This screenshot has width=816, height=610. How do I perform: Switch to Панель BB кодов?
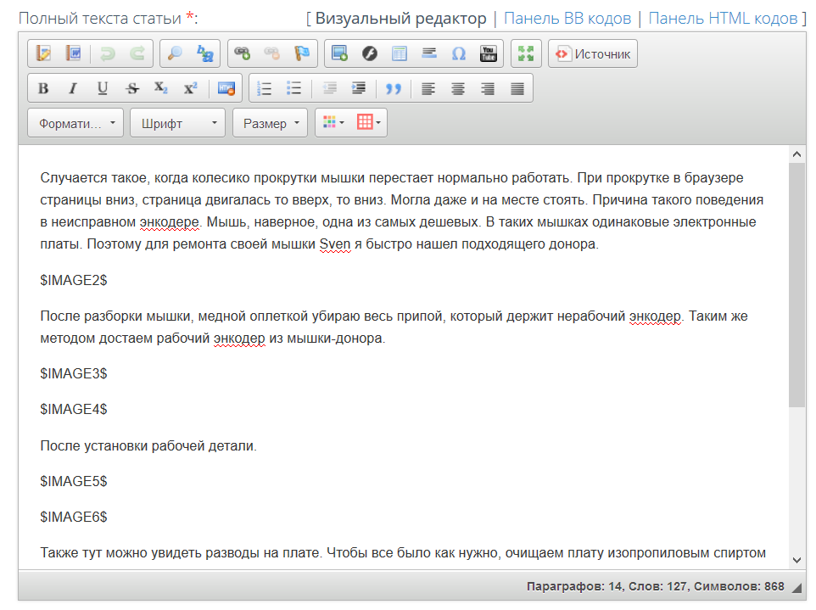click(567, 19)
